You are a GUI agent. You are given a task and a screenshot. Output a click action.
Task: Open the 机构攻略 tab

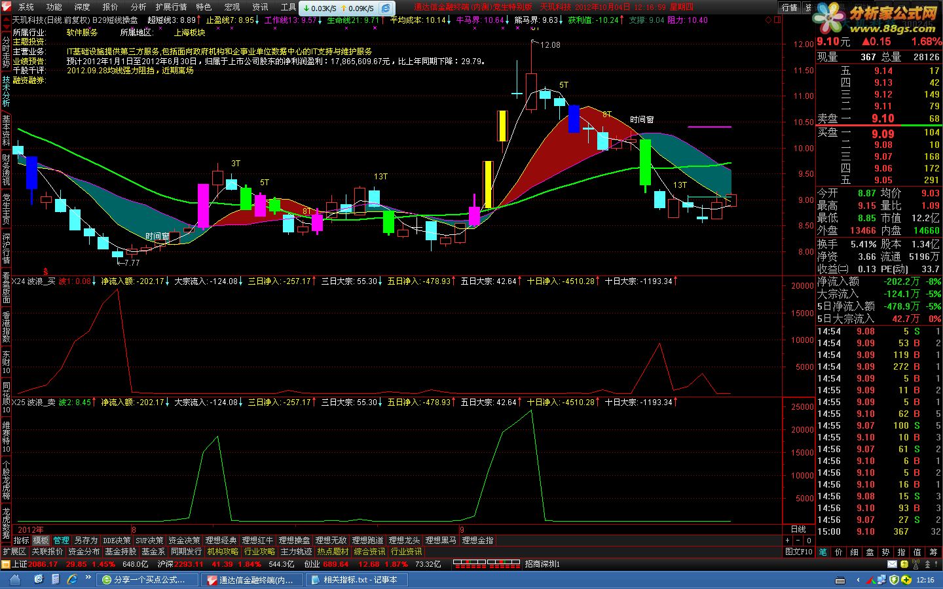click(x=223, y=552)
